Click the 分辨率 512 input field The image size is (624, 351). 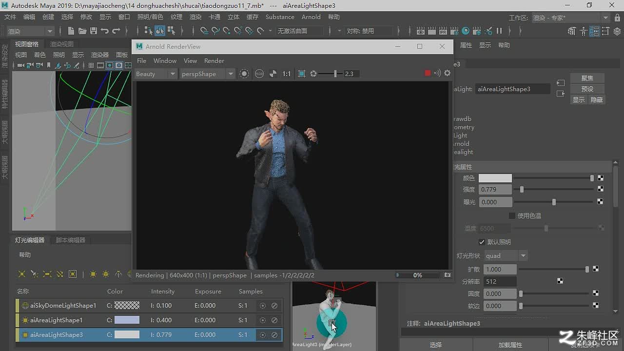pyautogui.click(x=501, y=281)
